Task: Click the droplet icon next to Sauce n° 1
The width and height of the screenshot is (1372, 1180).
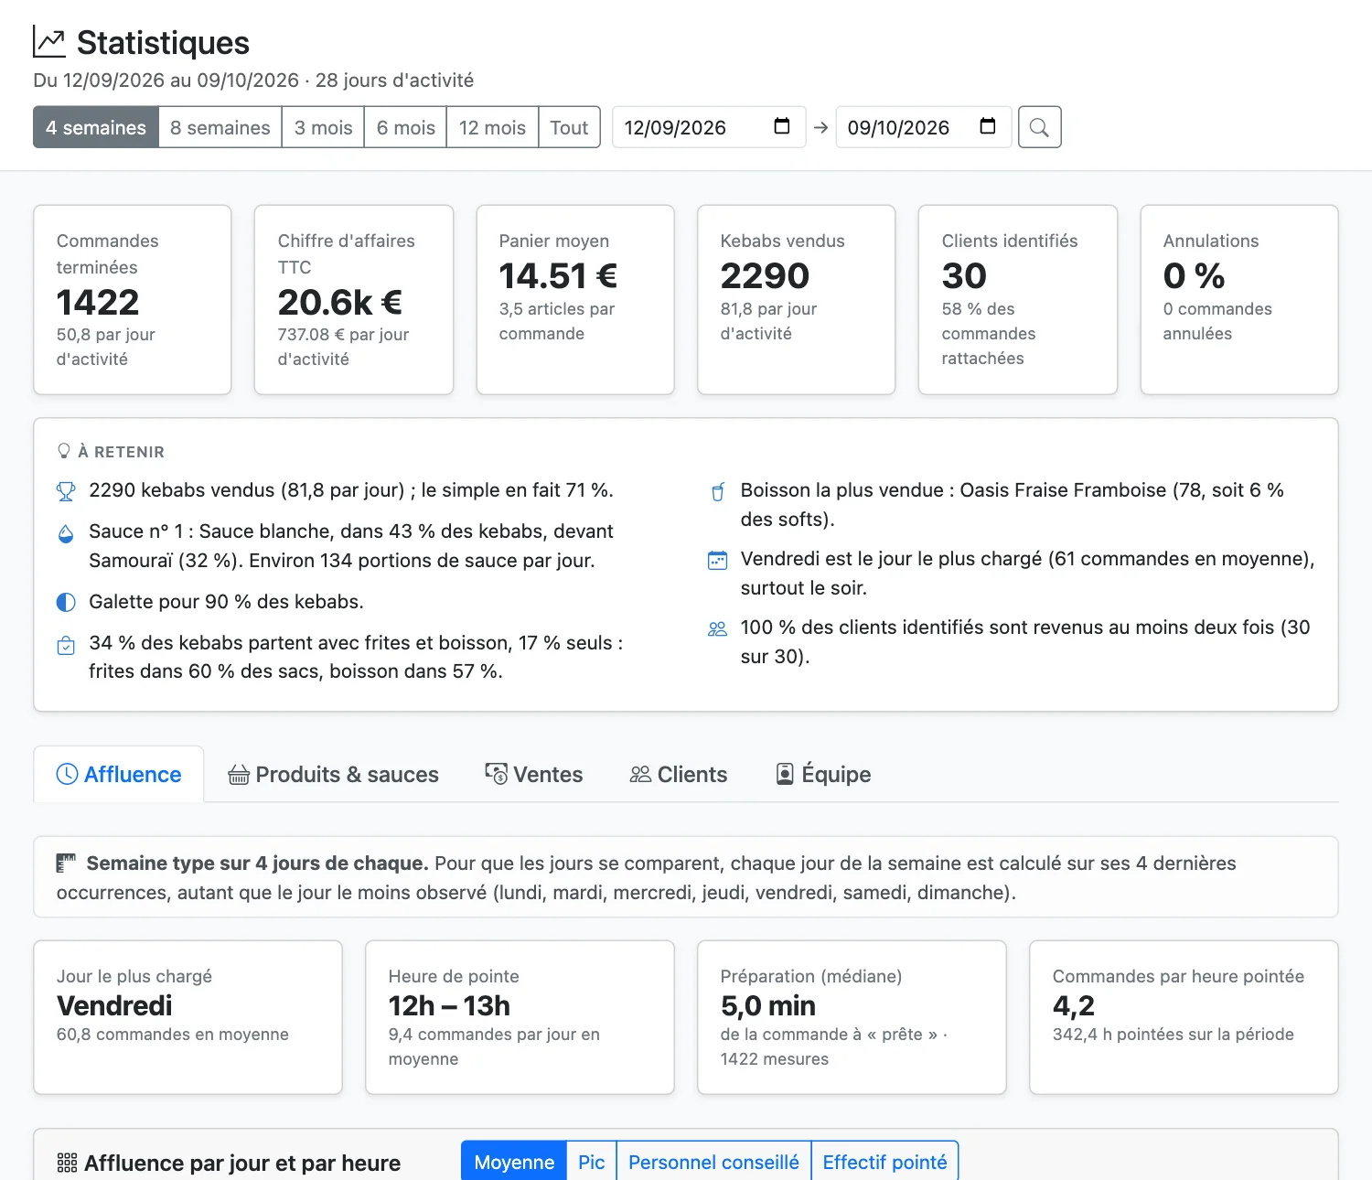Action: (66, 533)
